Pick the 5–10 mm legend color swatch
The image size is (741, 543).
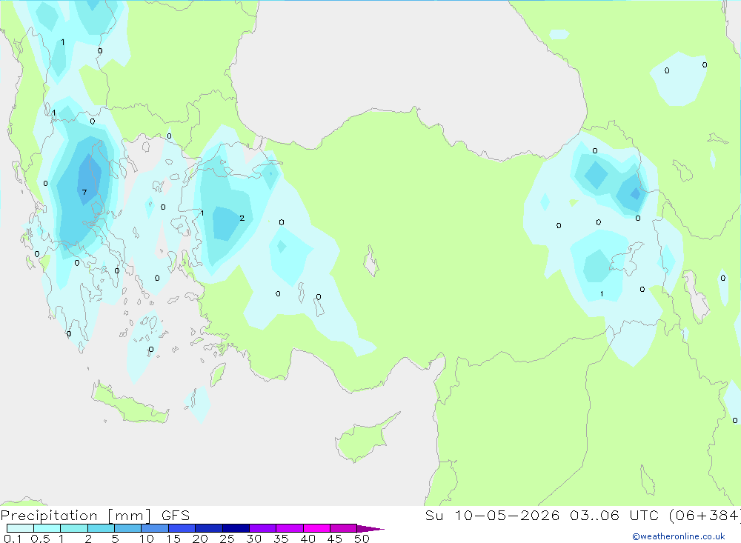coord(128,528)
